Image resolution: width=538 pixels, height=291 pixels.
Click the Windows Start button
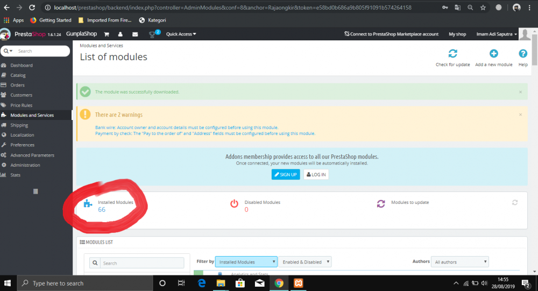(x=7, y=283)
